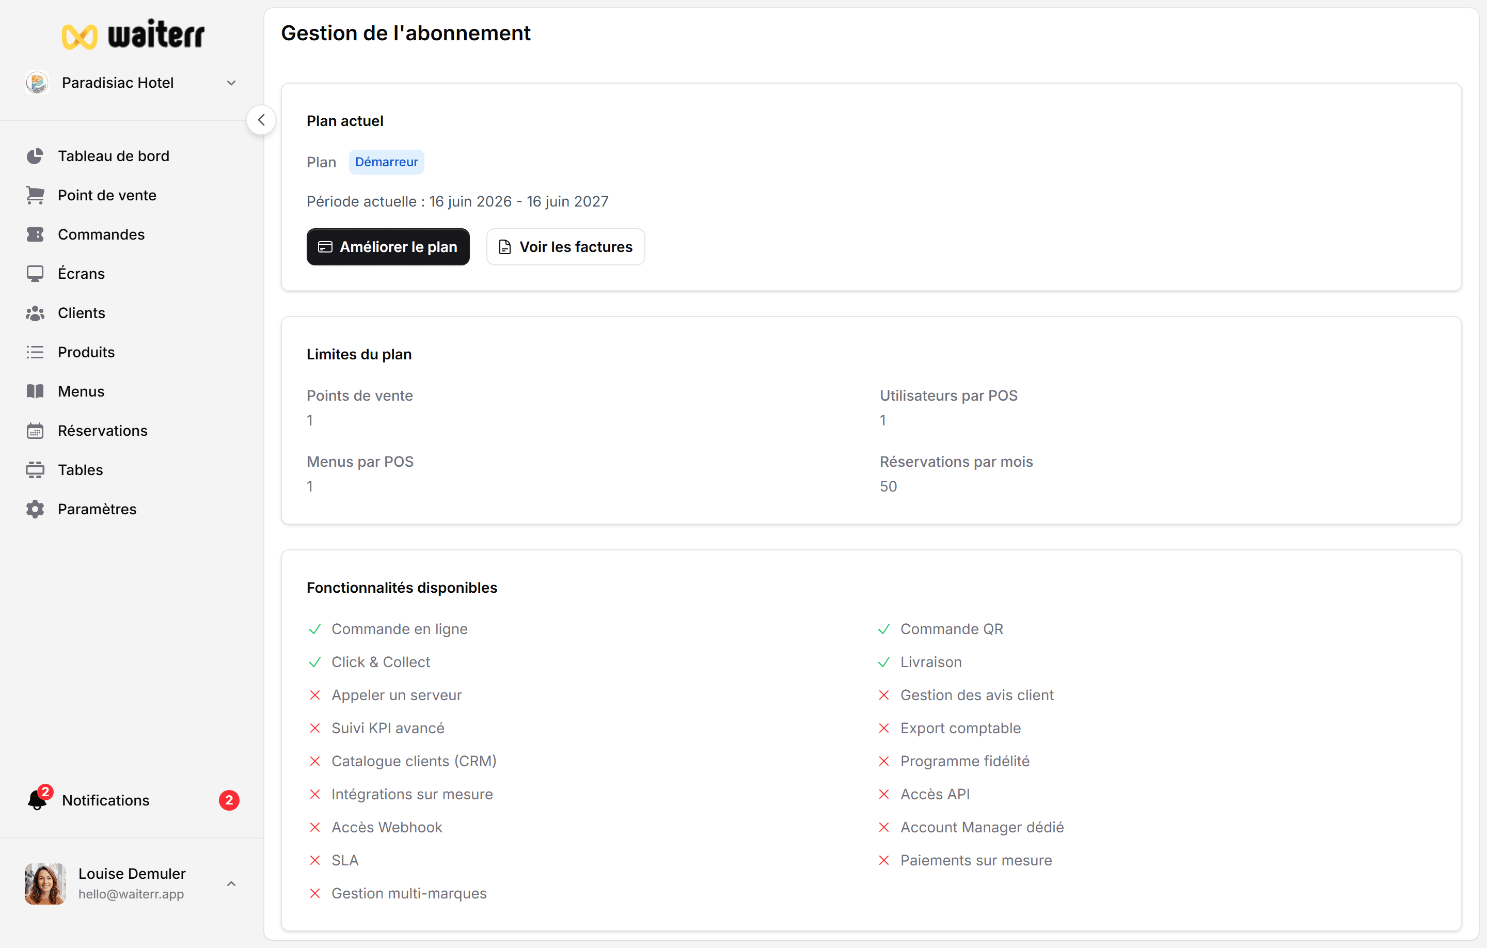This screenshot has height=948, width=1487.
Task: Click the Démarreur plan badge
Action: [x=387, y=162]
